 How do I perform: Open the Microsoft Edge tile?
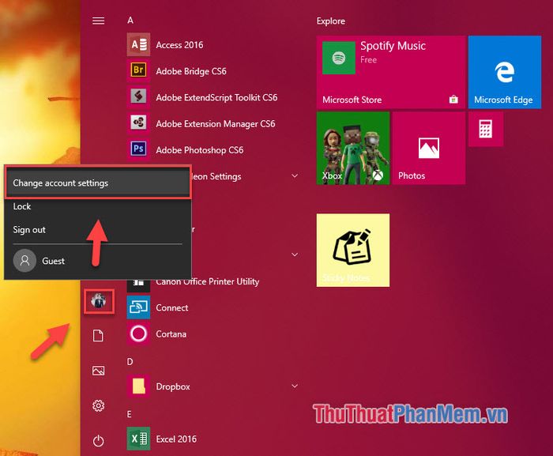[x=505, y=72]
